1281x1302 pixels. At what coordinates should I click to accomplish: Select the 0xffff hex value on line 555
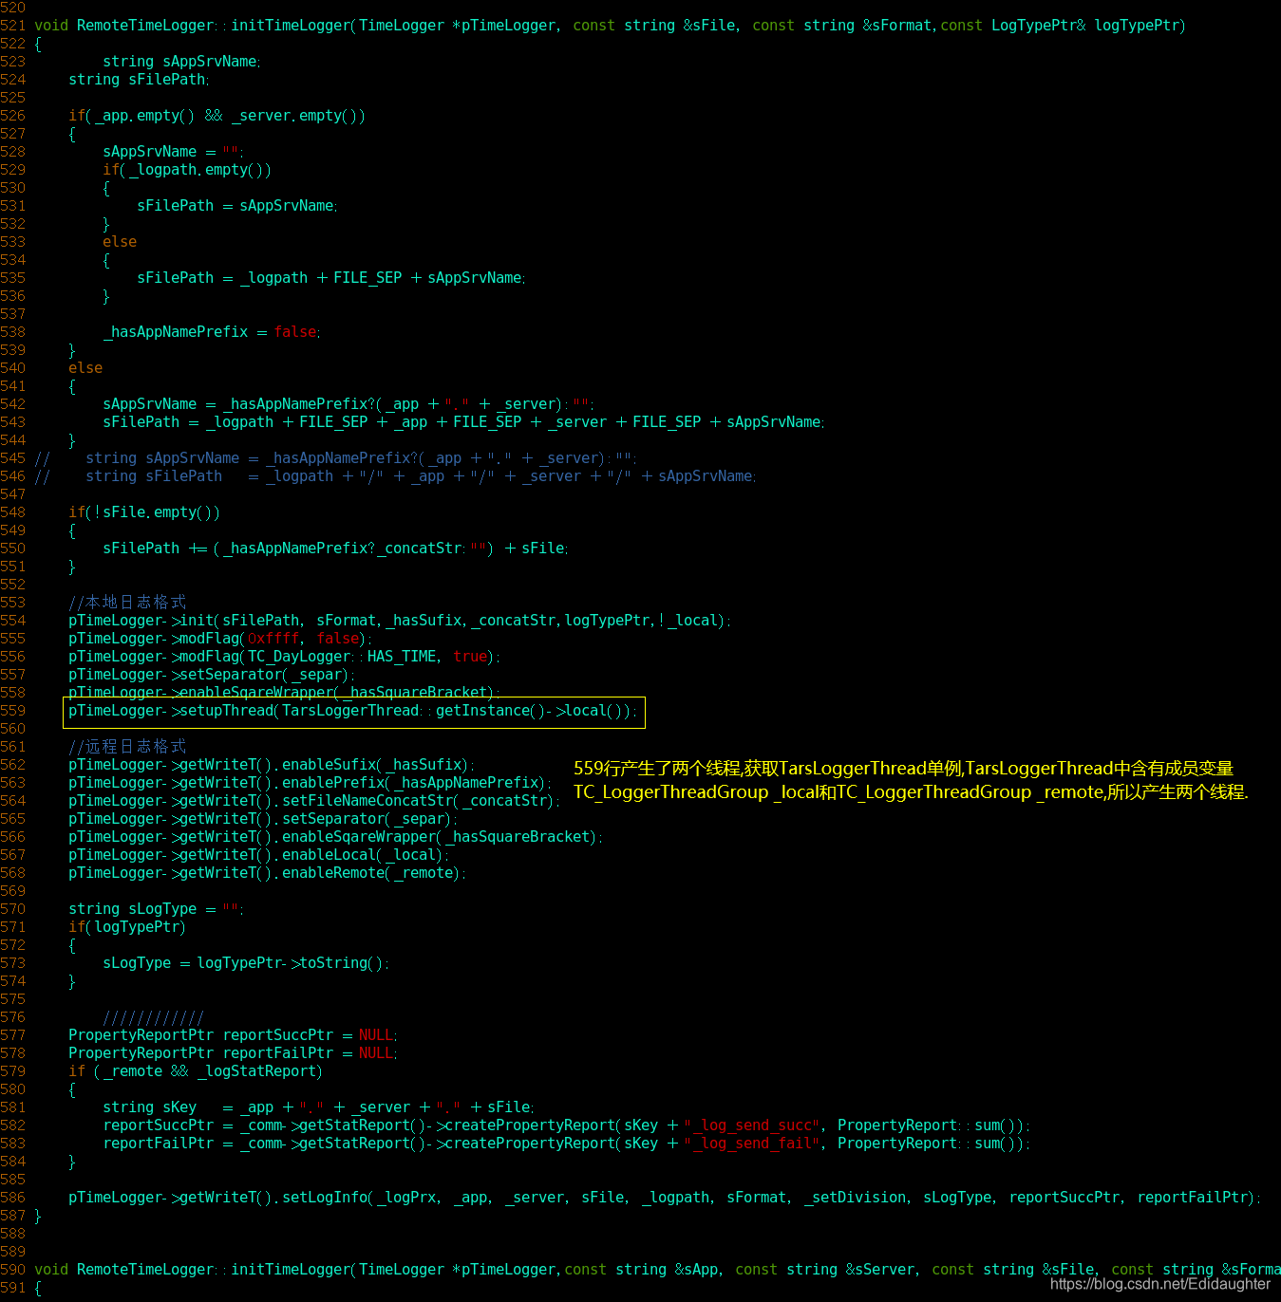pyautogui.click(x=273, y=638)
